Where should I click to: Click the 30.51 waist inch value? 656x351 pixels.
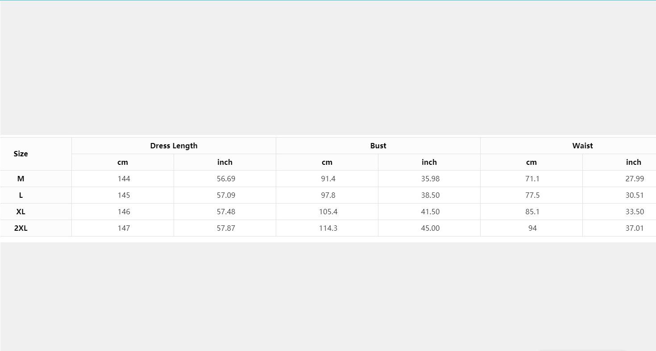pyautogui.click(x=635, y=195)
